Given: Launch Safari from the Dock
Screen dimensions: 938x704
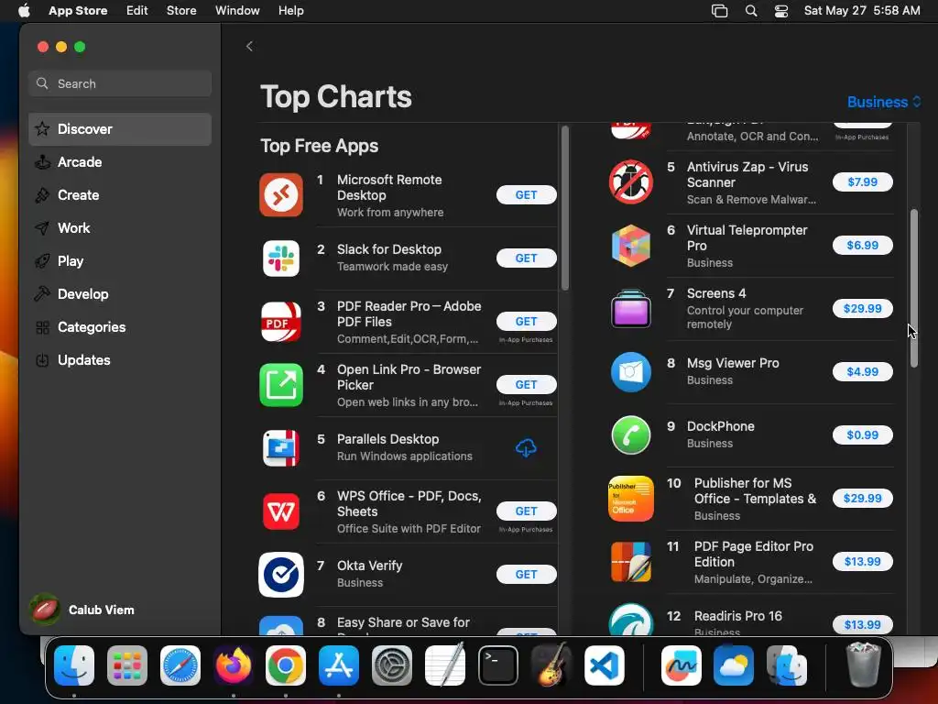Looking at the screenshot, I should click(180, 665).
